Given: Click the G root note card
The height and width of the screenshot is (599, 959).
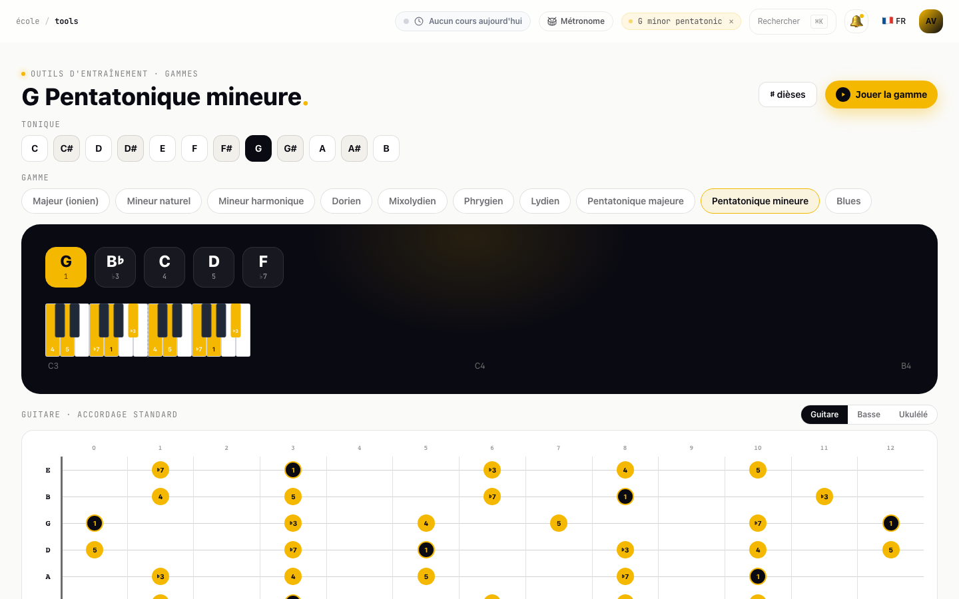Looking at the screenshot, I should pos(66,267).
